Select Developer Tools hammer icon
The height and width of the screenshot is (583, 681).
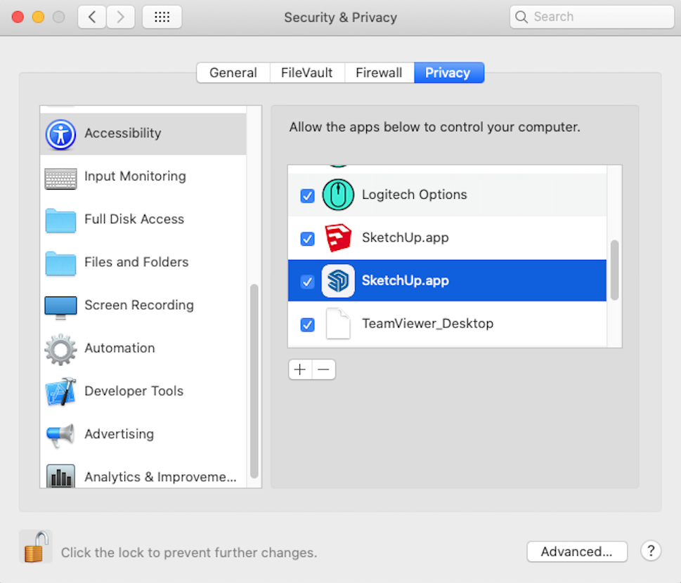coord(60,392)
